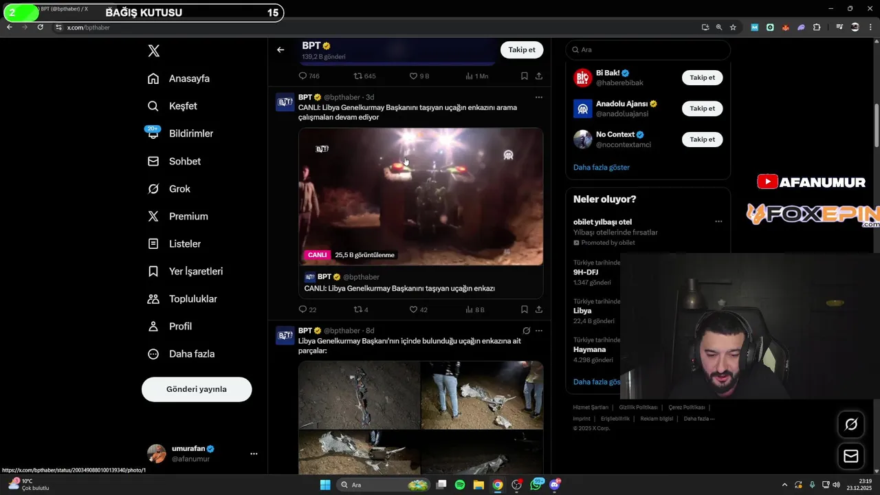Follow BPT with header Takip et button

[522, 49]
